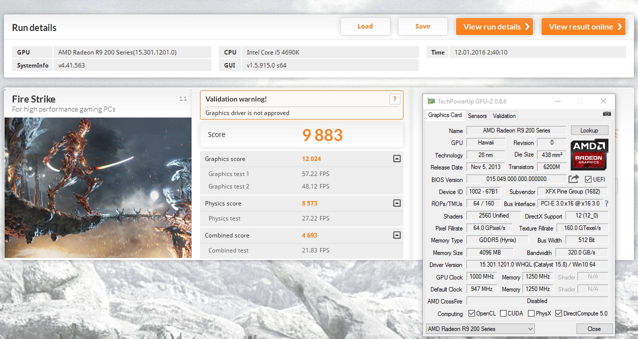Click the GPU Clock 1000 MHz field
Image resolution: width=638 pixels, height=339 pixels.
[x=482, y=276]
